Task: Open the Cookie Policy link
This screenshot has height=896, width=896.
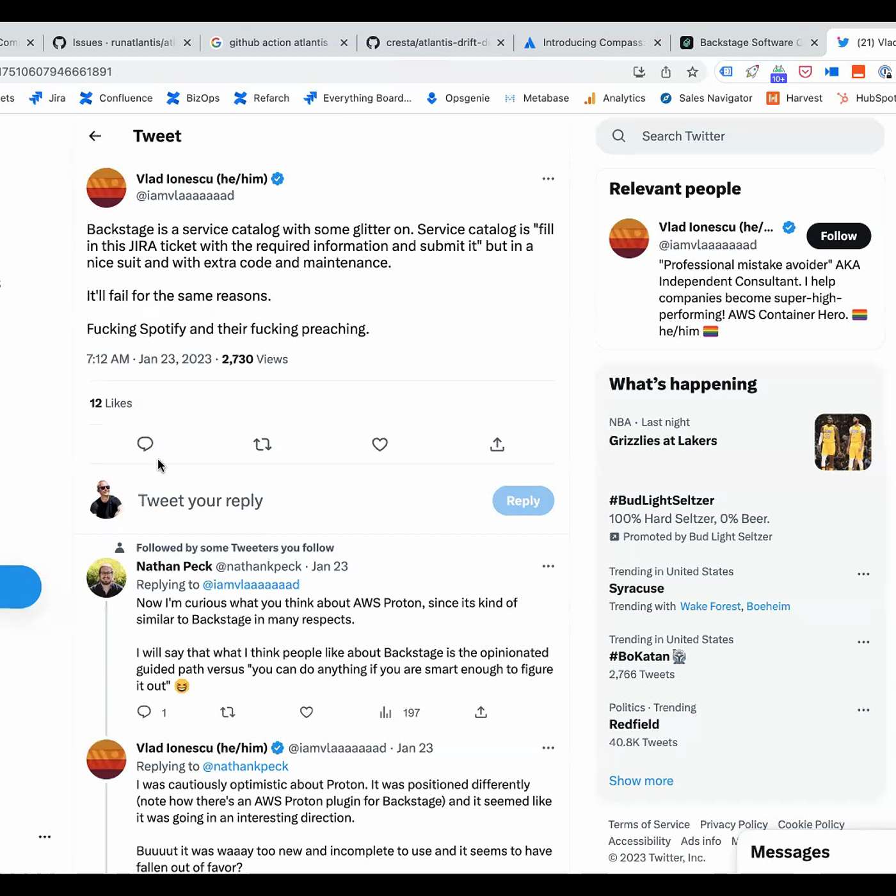Action: click(x=811, y=824)
